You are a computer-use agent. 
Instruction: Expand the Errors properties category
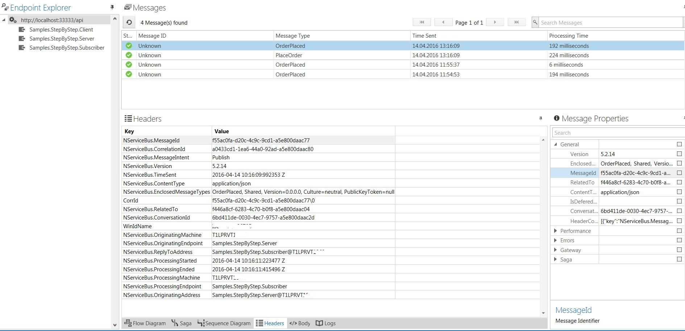coord(556,240)
